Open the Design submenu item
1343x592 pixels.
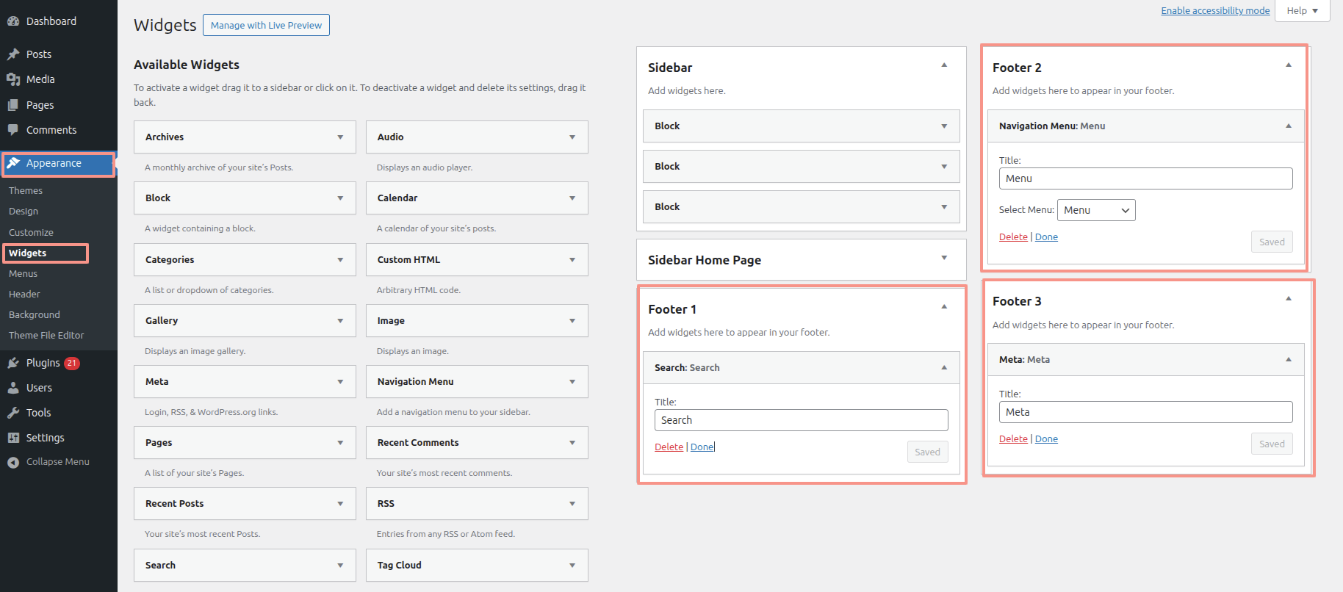point(24,212)
